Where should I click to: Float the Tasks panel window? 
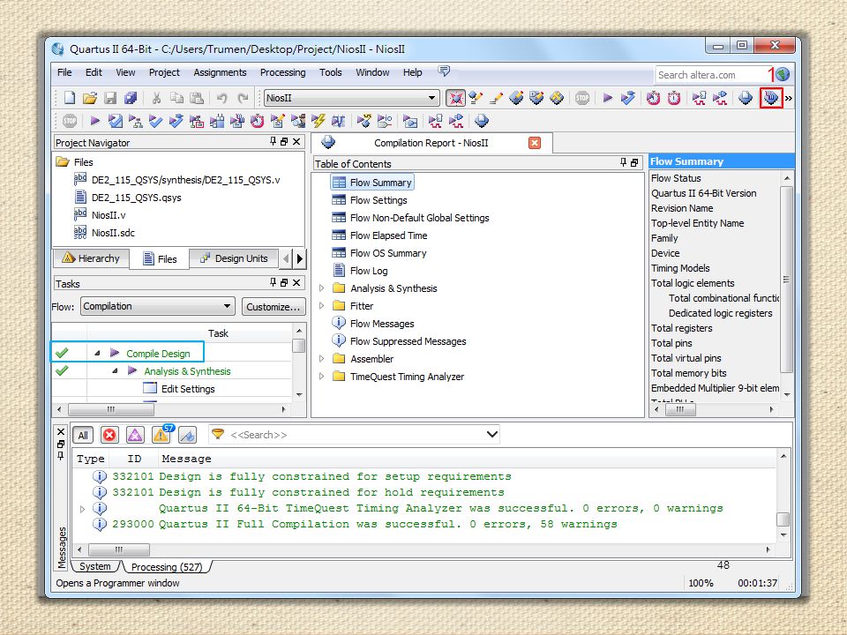(x=284, y=283)
